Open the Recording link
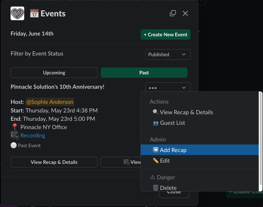The height and width of the screenshot is (207, 263). [33, 135]
